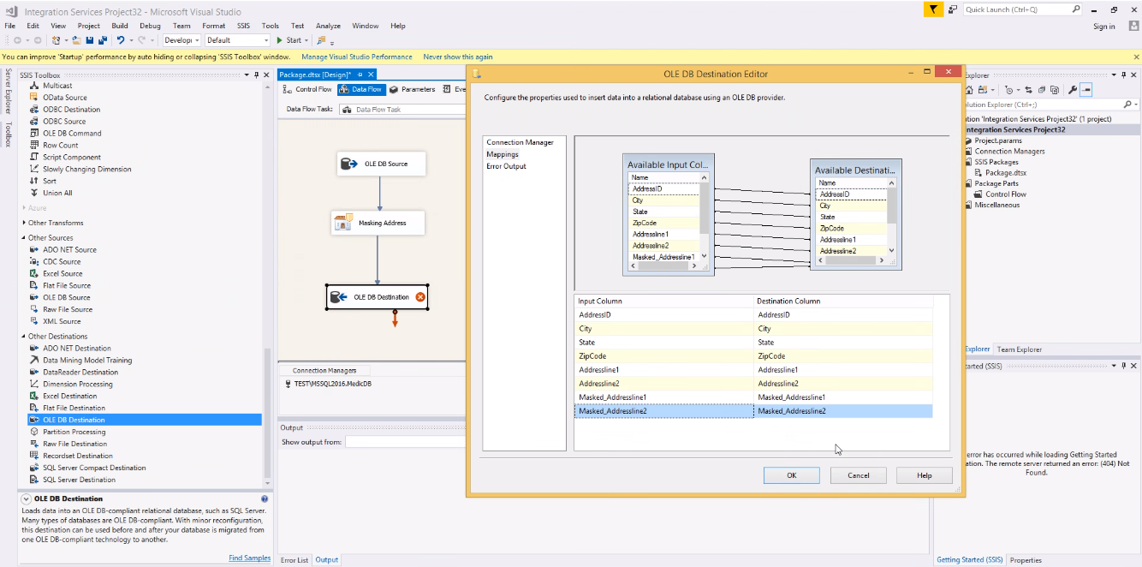Image resolution: width=1142 pixels, height=567 pixels.
Task: Click the Dimension Processing icon
Action: click(x=34, y=385)
